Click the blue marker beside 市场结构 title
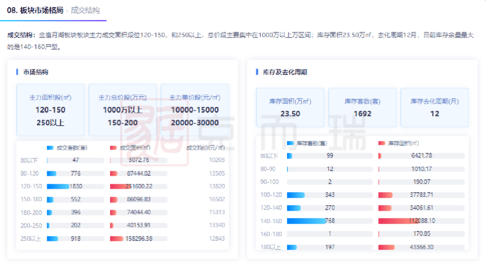 (x=17, y=72)
